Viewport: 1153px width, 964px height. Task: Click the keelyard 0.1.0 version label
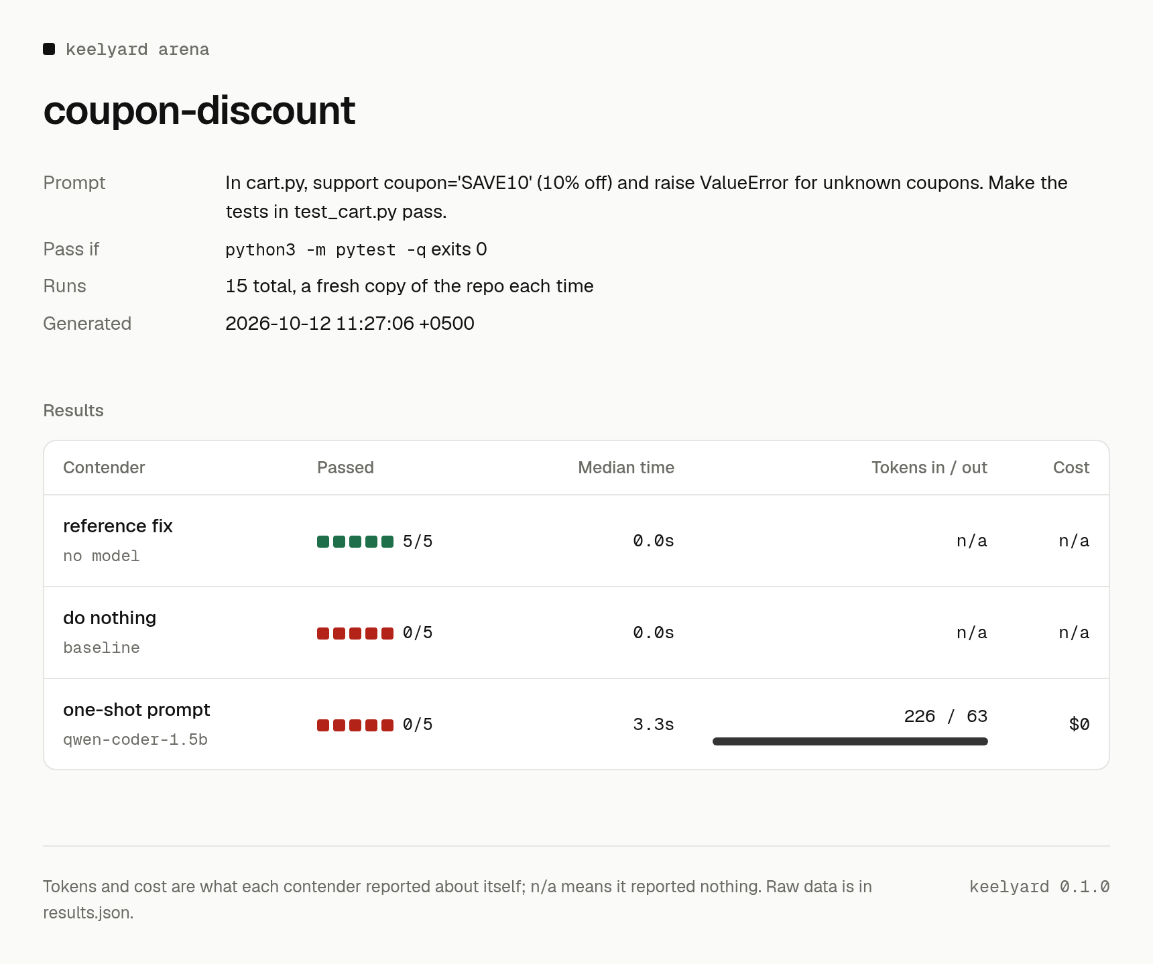point(1040,887)
